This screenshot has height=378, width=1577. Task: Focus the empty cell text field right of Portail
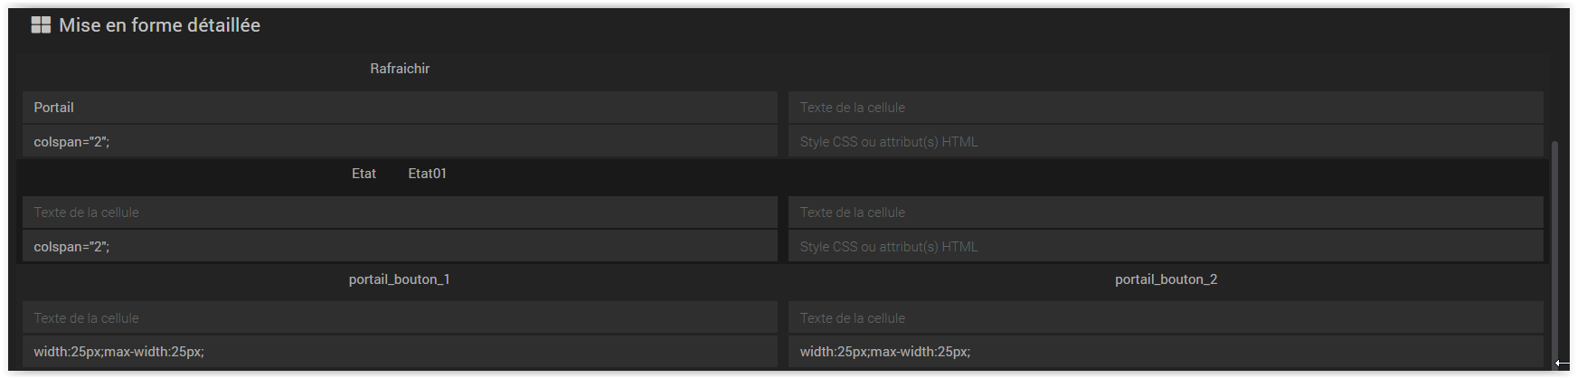point(1166,108)
